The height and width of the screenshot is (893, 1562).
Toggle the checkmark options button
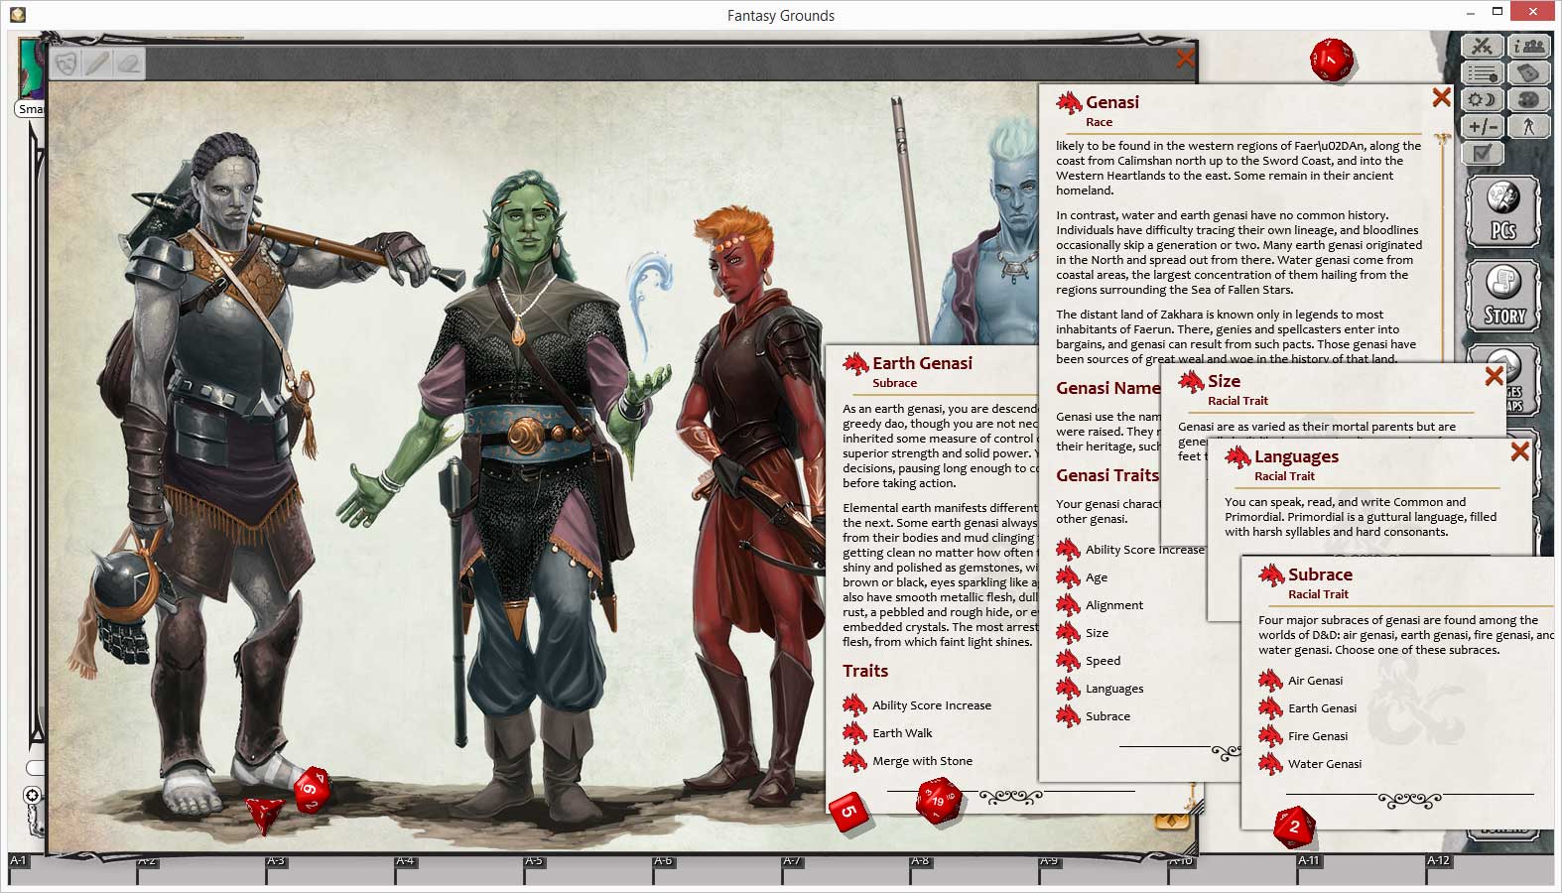(1482, 153)
